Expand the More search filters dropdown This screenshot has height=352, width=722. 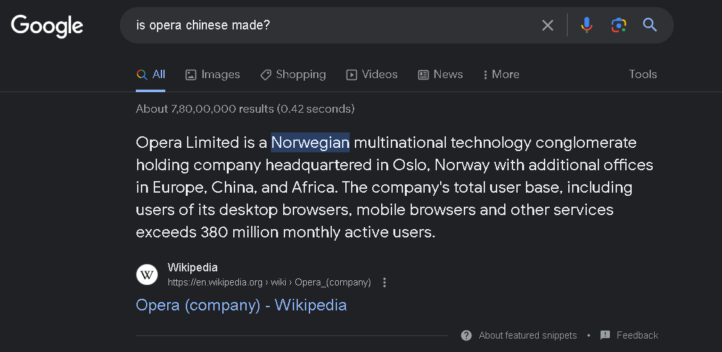click(501, 74)
